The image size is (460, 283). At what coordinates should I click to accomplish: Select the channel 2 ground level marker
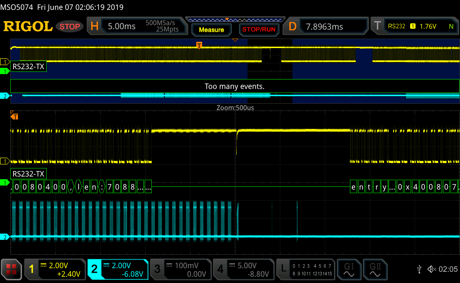[5, 237]
